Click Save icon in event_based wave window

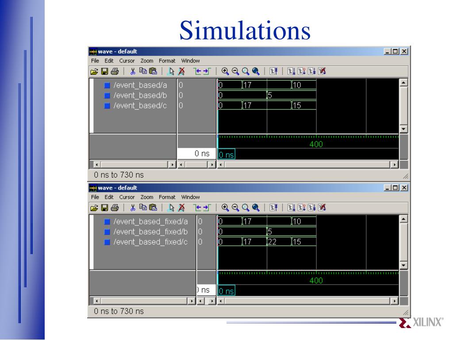(x=104, y=71)
